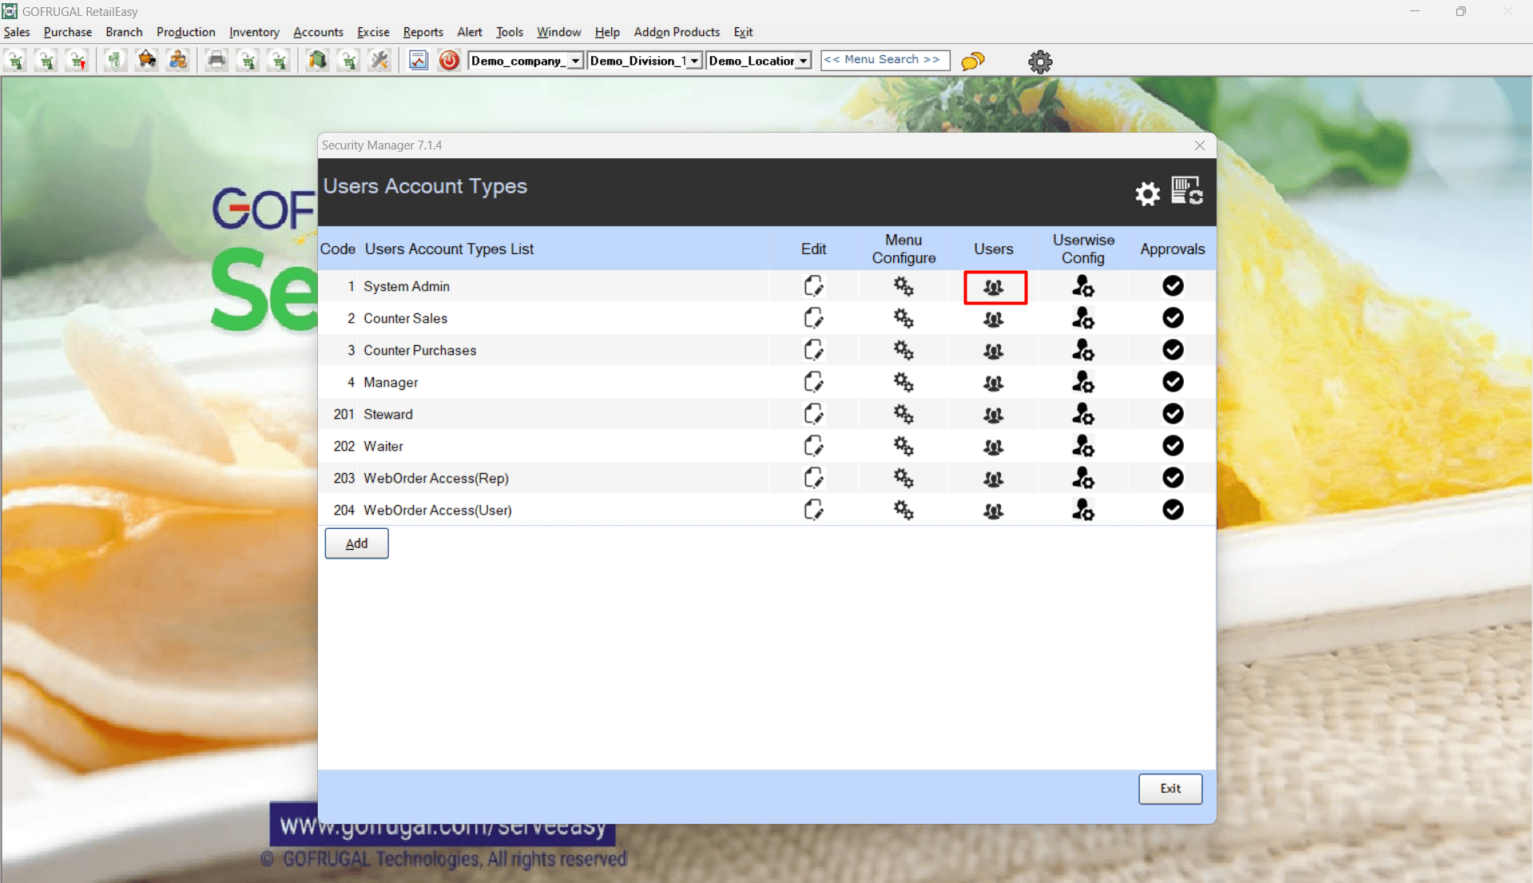Edit the Steward account type
The image size is (1533, 883).
[x=813, y=414]
